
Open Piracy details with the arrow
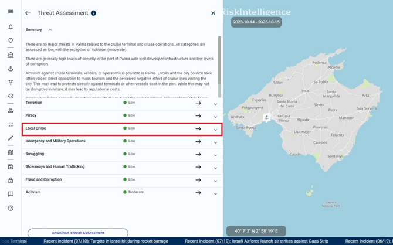point(198,116)
